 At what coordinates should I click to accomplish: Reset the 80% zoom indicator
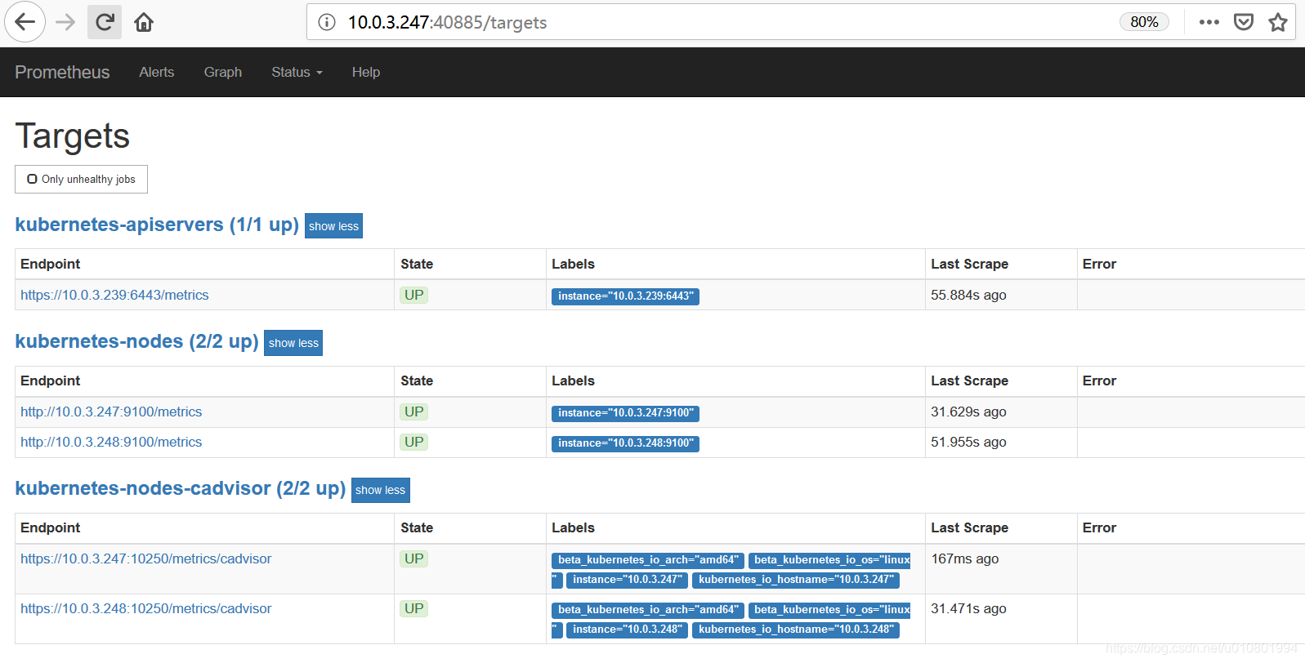[1144, 22]
